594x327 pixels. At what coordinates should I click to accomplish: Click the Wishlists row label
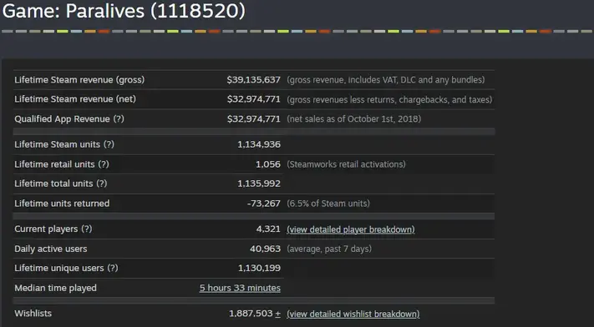33,314
